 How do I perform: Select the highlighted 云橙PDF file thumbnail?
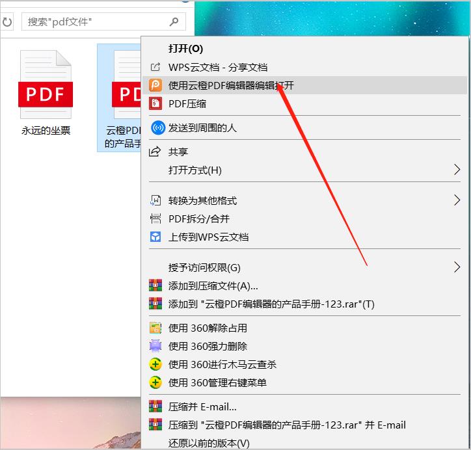126,85
